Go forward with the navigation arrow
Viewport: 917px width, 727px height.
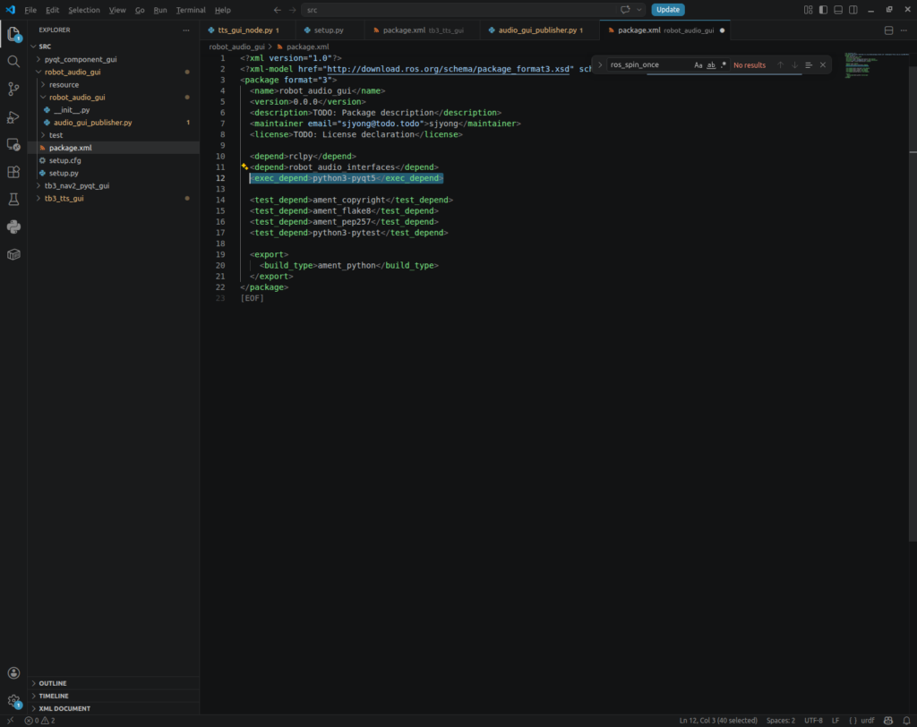click(293, 10)
